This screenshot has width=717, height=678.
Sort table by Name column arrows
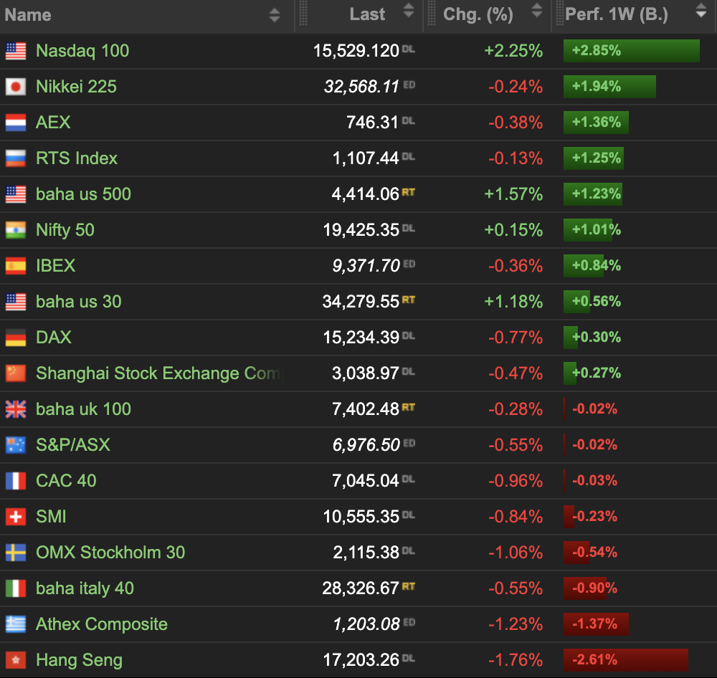(x=275, y=14)
